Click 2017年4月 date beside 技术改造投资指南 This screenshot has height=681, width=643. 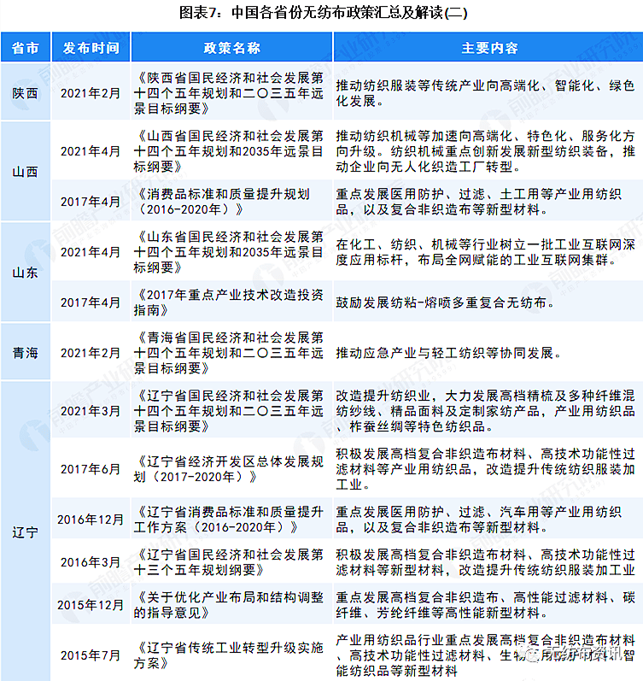[91, 302]
